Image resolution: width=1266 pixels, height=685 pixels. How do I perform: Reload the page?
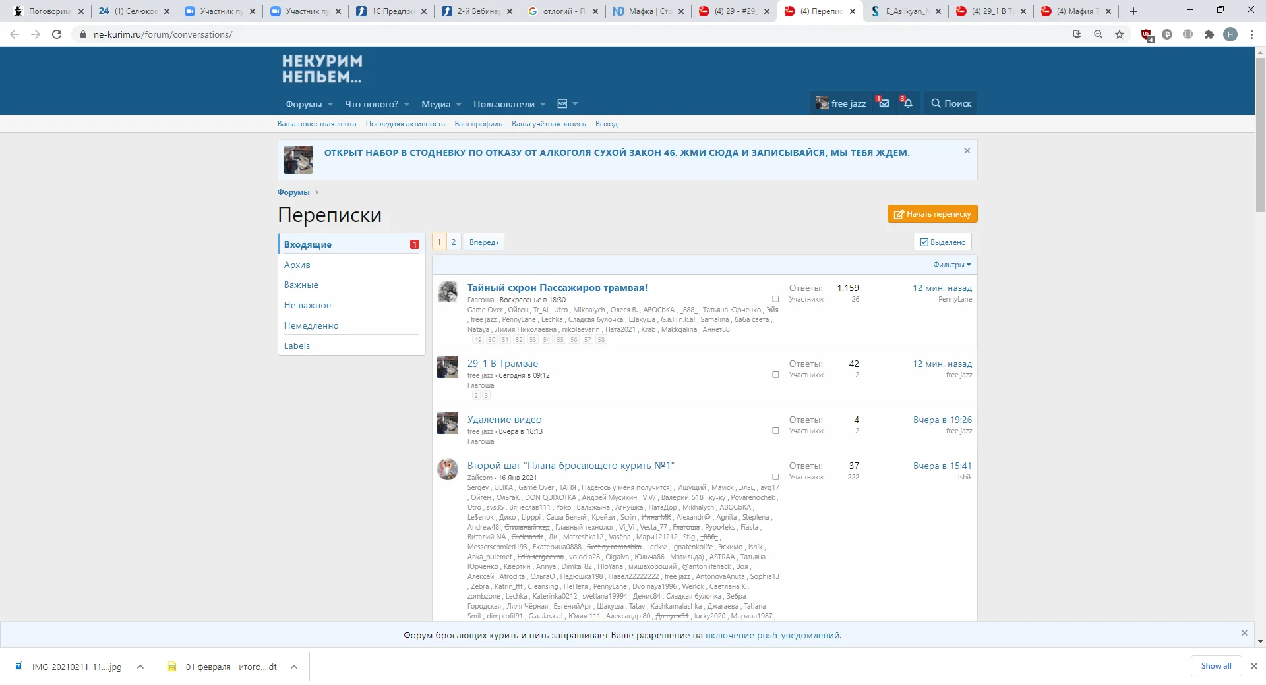point(57,34)
